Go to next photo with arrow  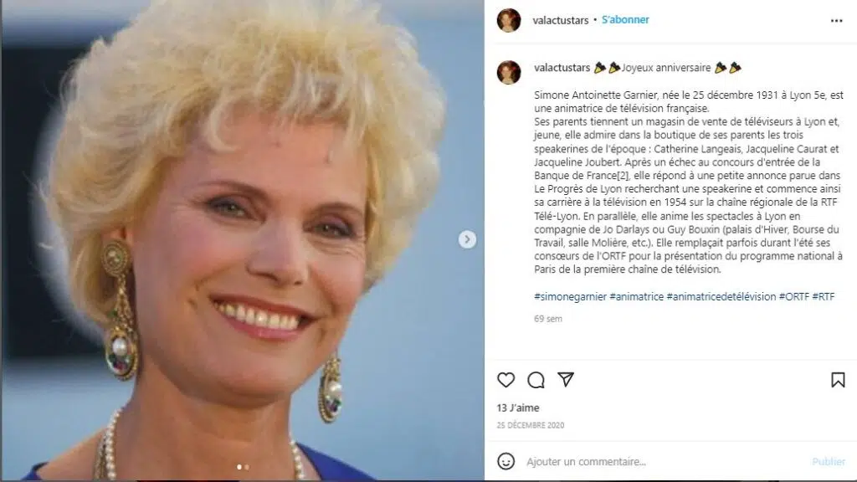pos(467,239)
